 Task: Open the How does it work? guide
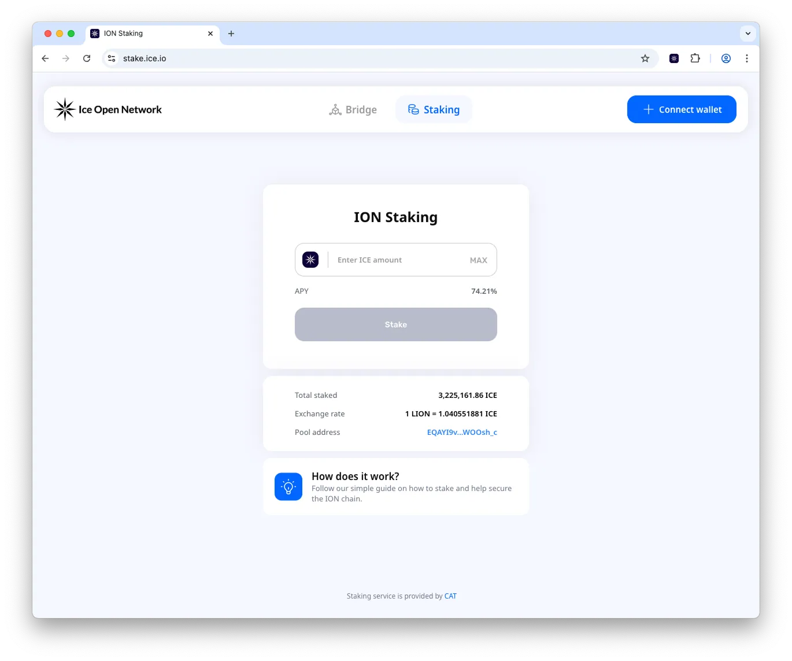tap(396, 487)
